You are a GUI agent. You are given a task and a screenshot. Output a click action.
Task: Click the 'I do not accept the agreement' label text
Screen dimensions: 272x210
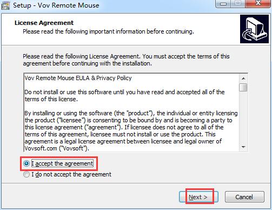[x=71, y=174]
